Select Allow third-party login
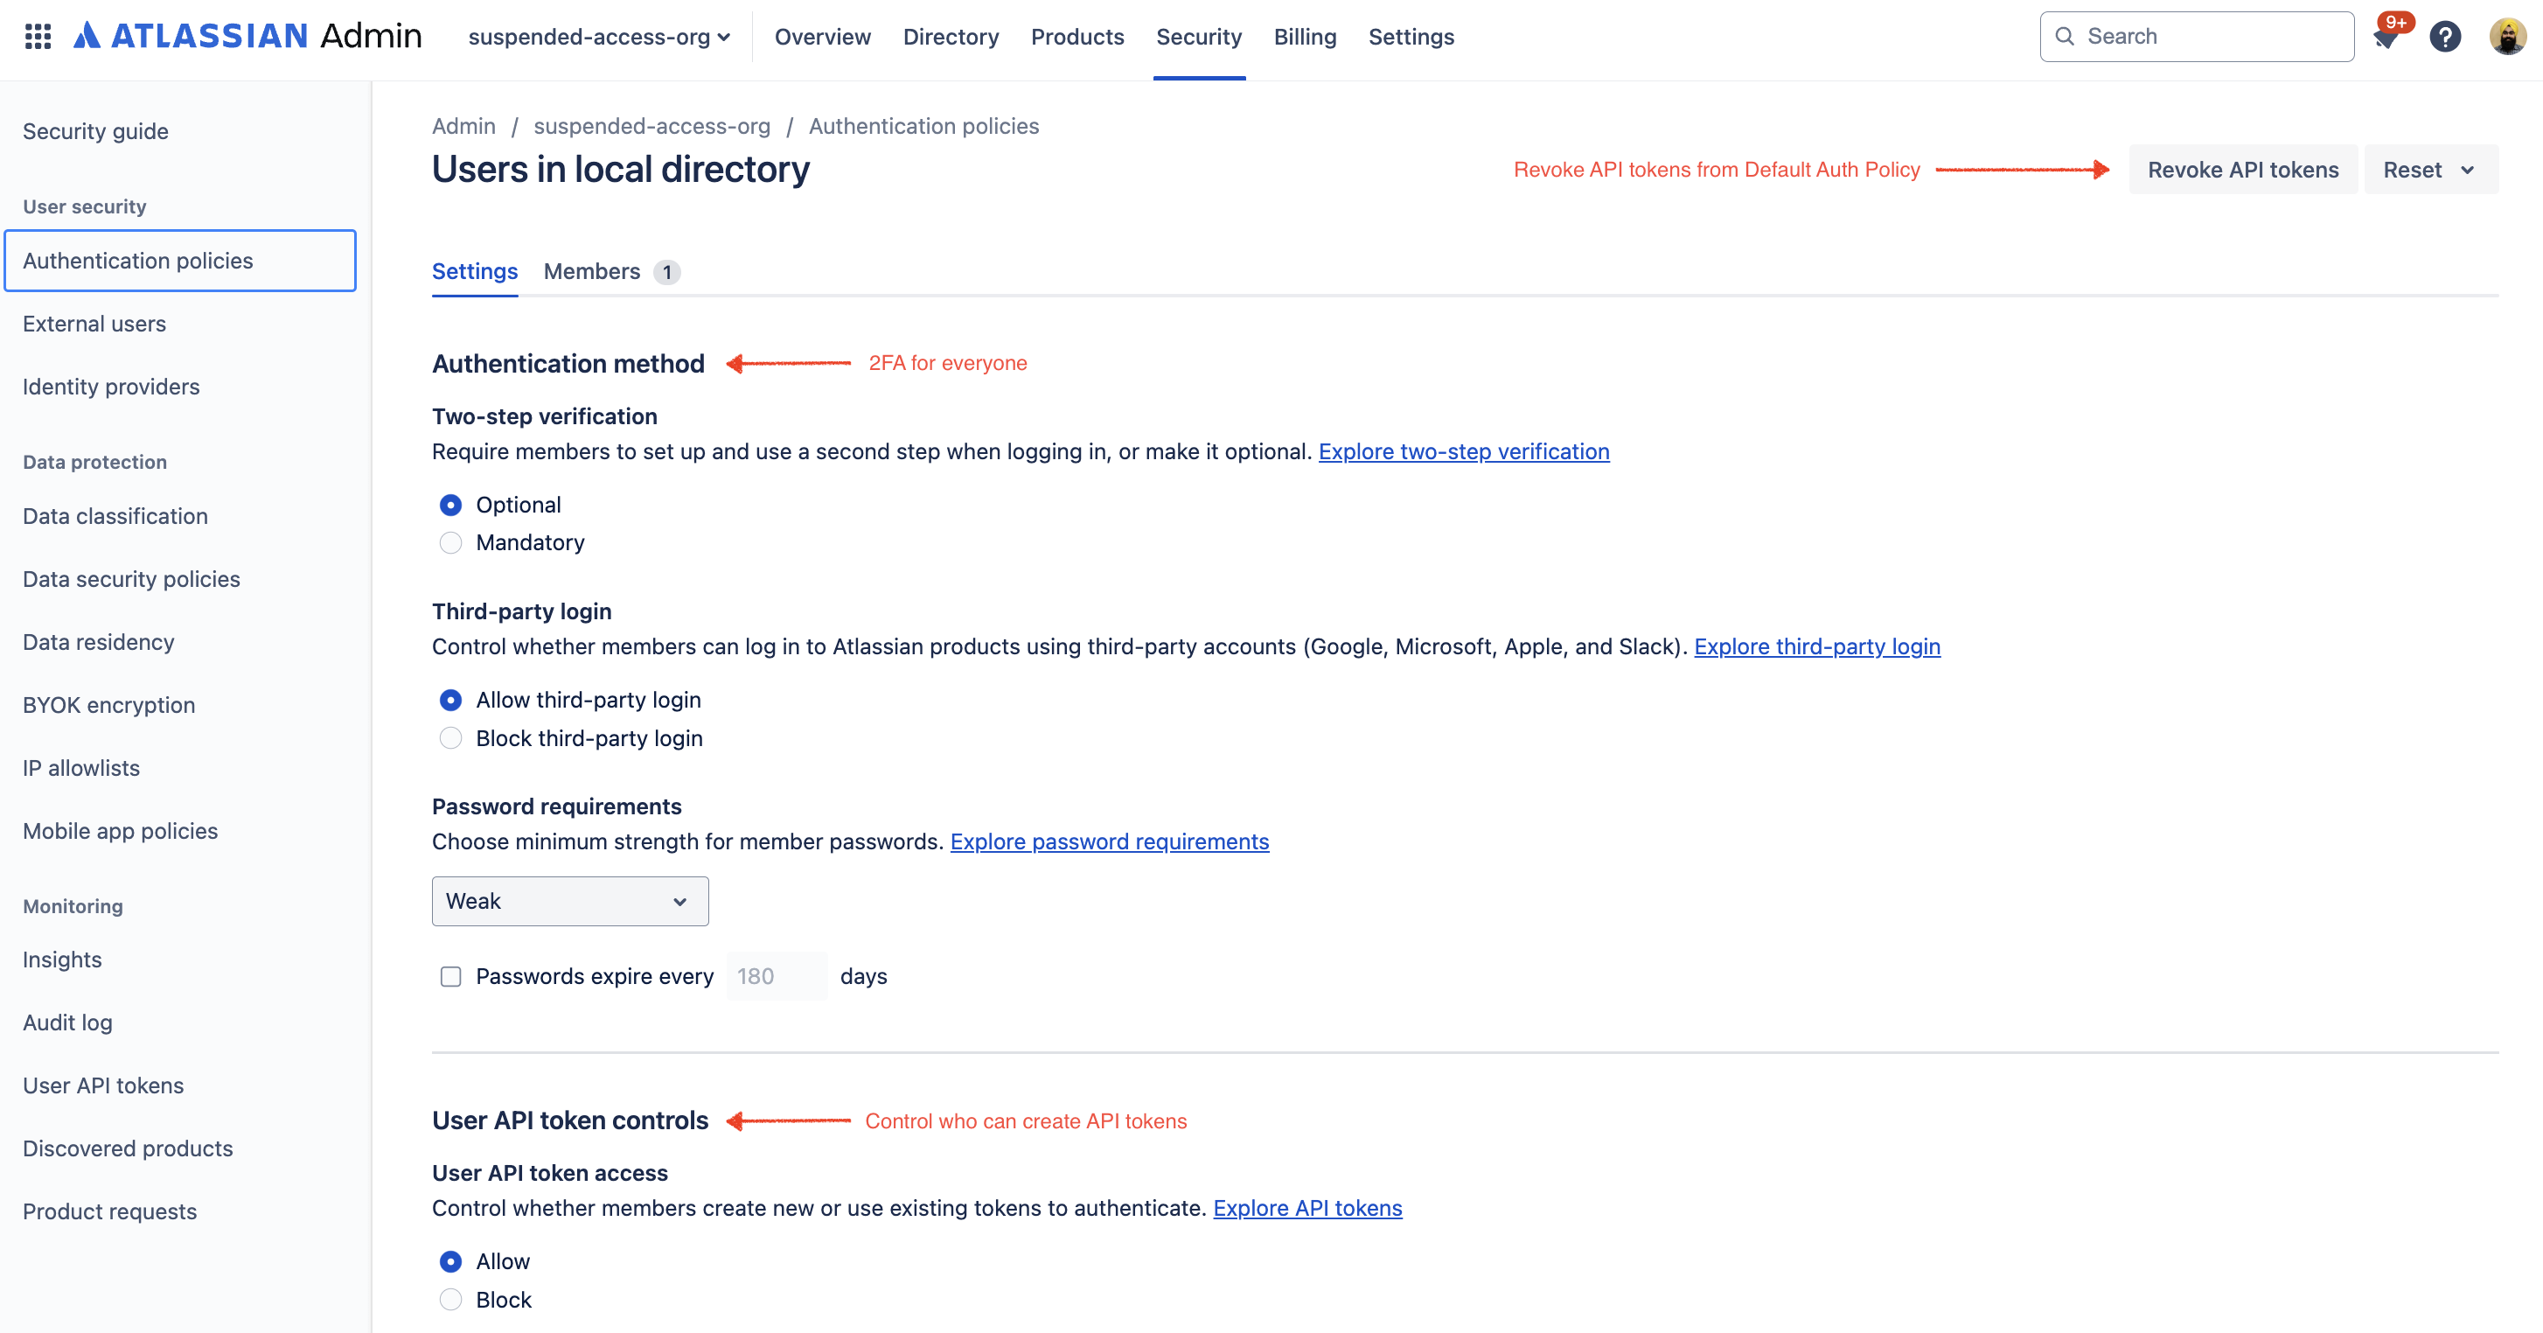This screenshot has width=2543, height=1333. point(450,700)
